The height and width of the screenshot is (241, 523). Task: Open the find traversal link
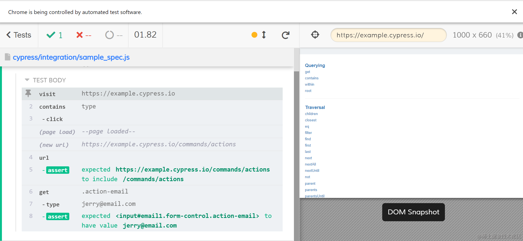pyautogui.click(x=308, y=139)
